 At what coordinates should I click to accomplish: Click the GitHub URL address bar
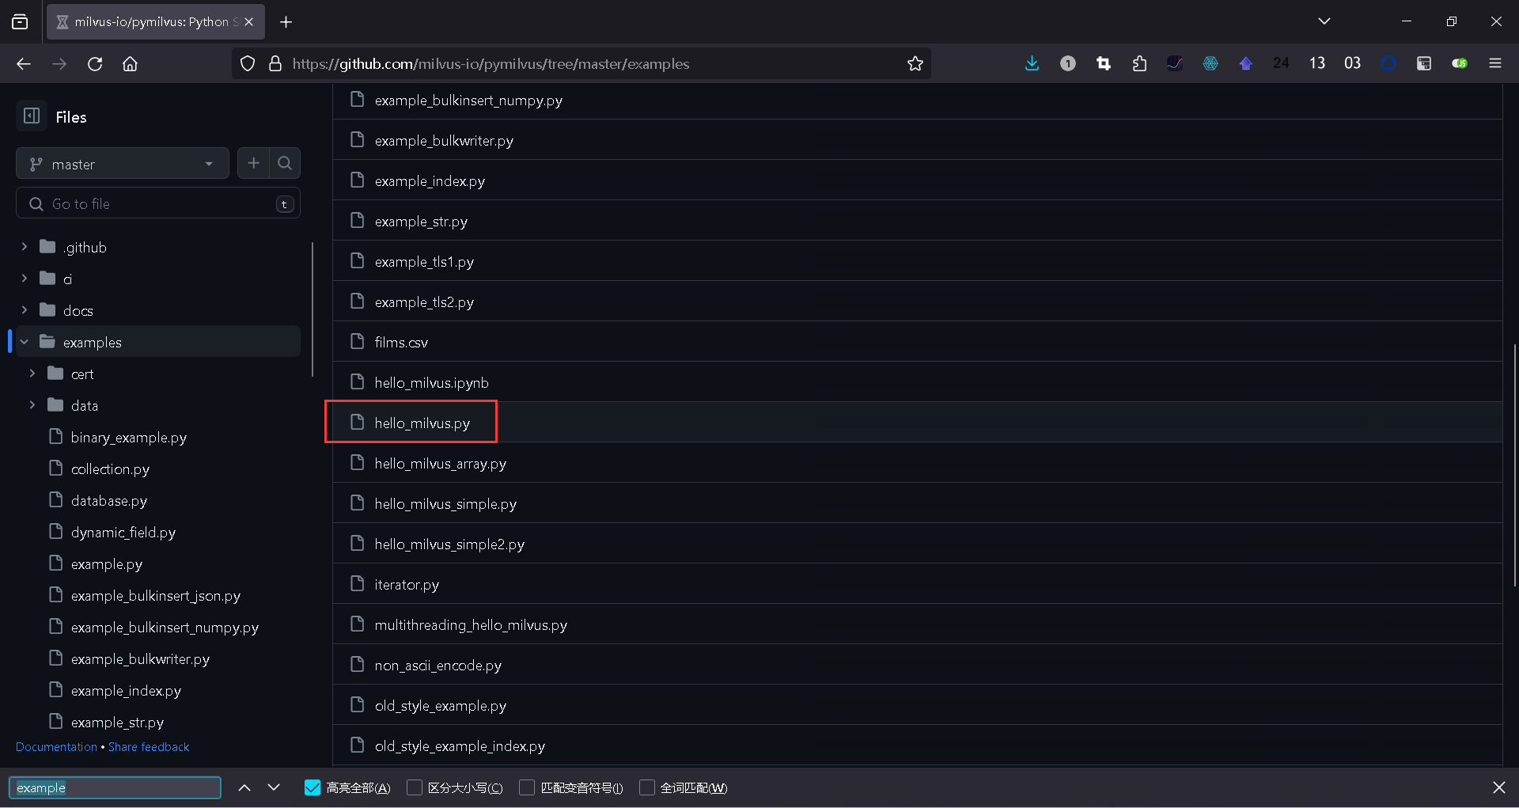[x=581, y=64]
